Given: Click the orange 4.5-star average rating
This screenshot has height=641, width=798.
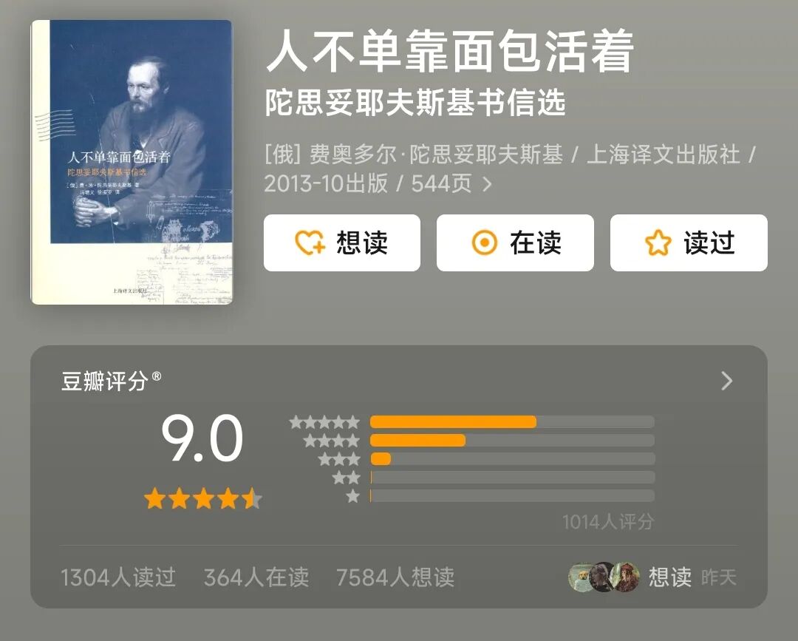Looking at the screenshot, I should (x=203, y=499).
